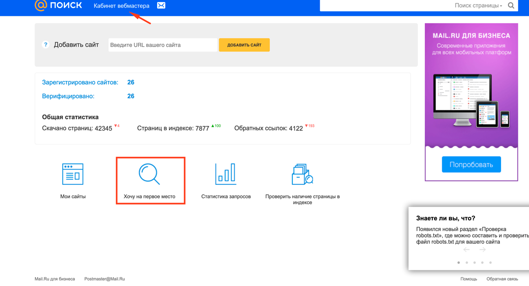Click the Попробовать button in ad
529x286 pixels.
[471, 165]
